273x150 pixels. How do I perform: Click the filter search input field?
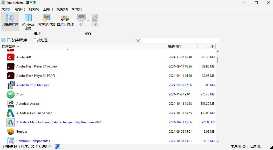tap(180, 40)
